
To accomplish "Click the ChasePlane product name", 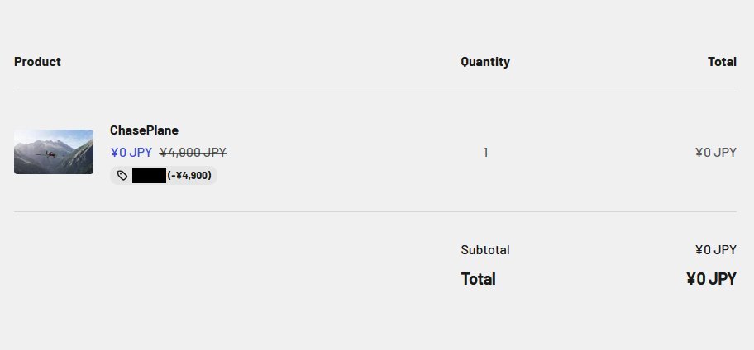I will tap(144, 130).
